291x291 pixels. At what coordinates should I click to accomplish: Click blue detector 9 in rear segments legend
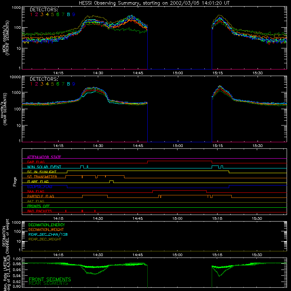click(x=74, y=84)
